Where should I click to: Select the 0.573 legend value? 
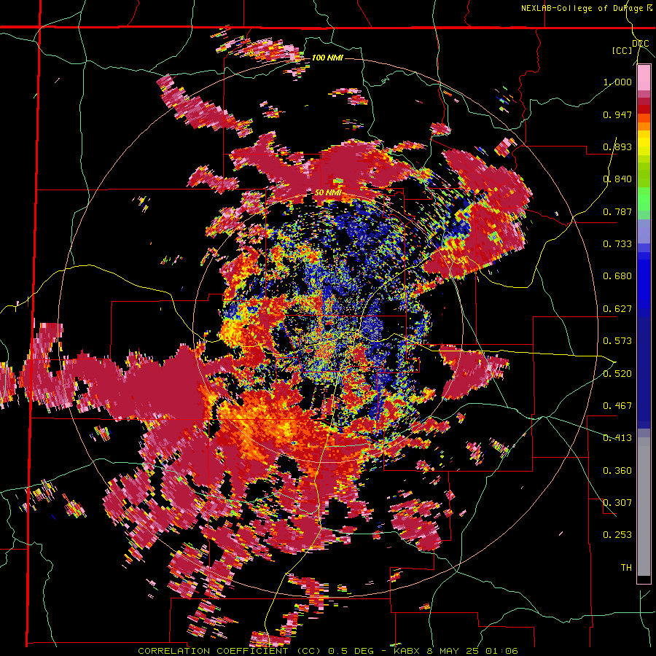[617, 341]
